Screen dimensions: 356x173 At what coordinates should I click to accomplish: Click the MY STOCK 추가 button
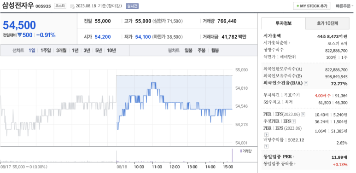tap(311, 6)
